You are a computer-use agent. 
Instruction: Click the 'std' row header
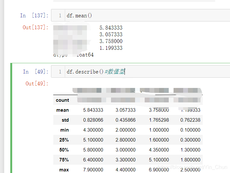65,120
